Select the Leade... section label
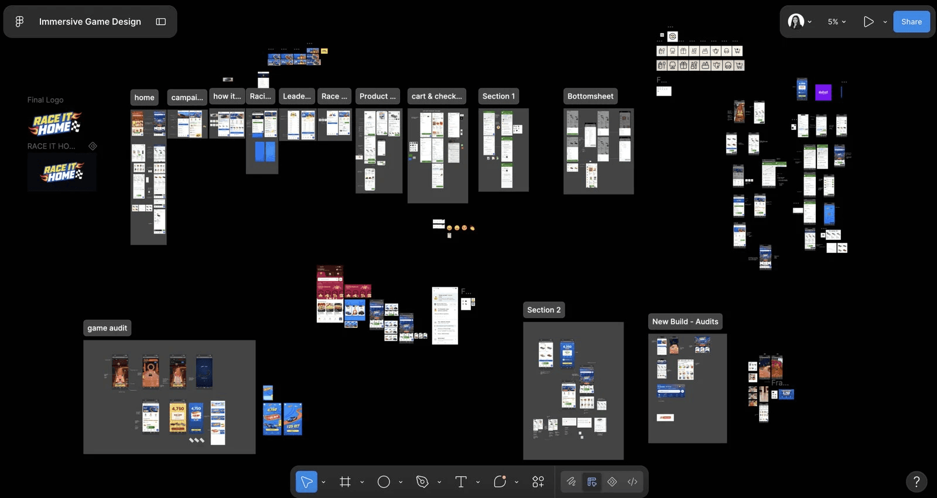 [297, 97]
